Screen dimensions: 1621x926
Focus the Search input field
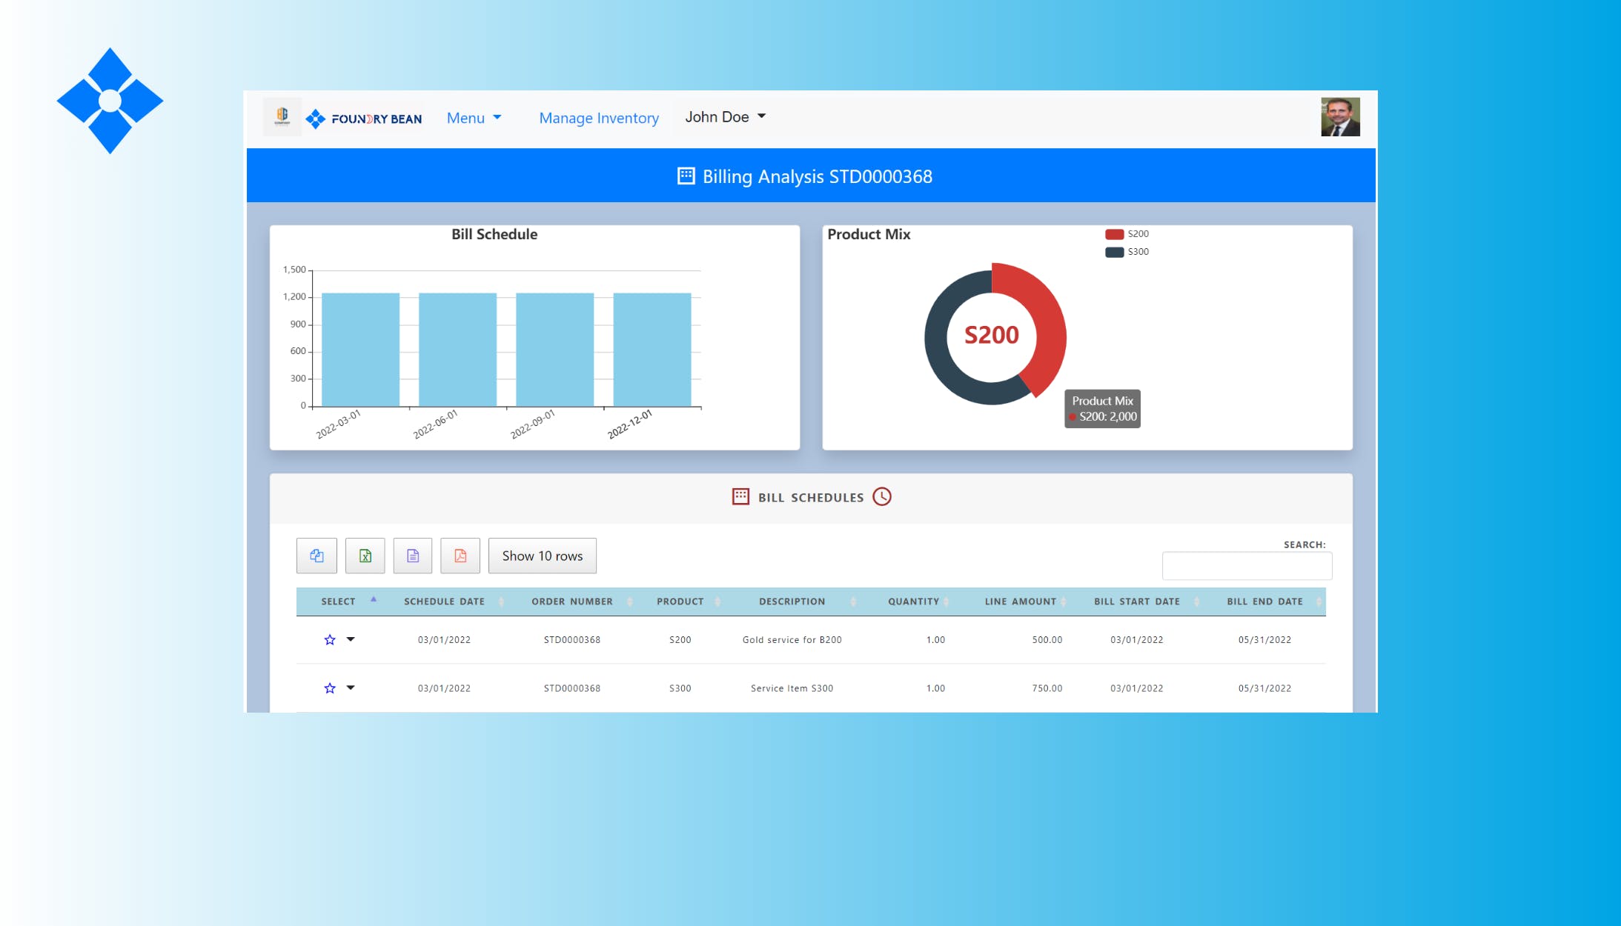[1247, 566]
